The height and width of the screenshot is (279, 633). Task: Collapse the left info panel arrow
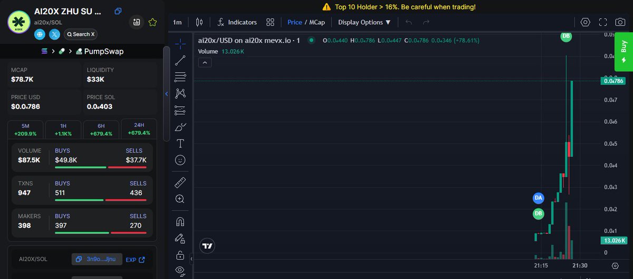(167, 94)
